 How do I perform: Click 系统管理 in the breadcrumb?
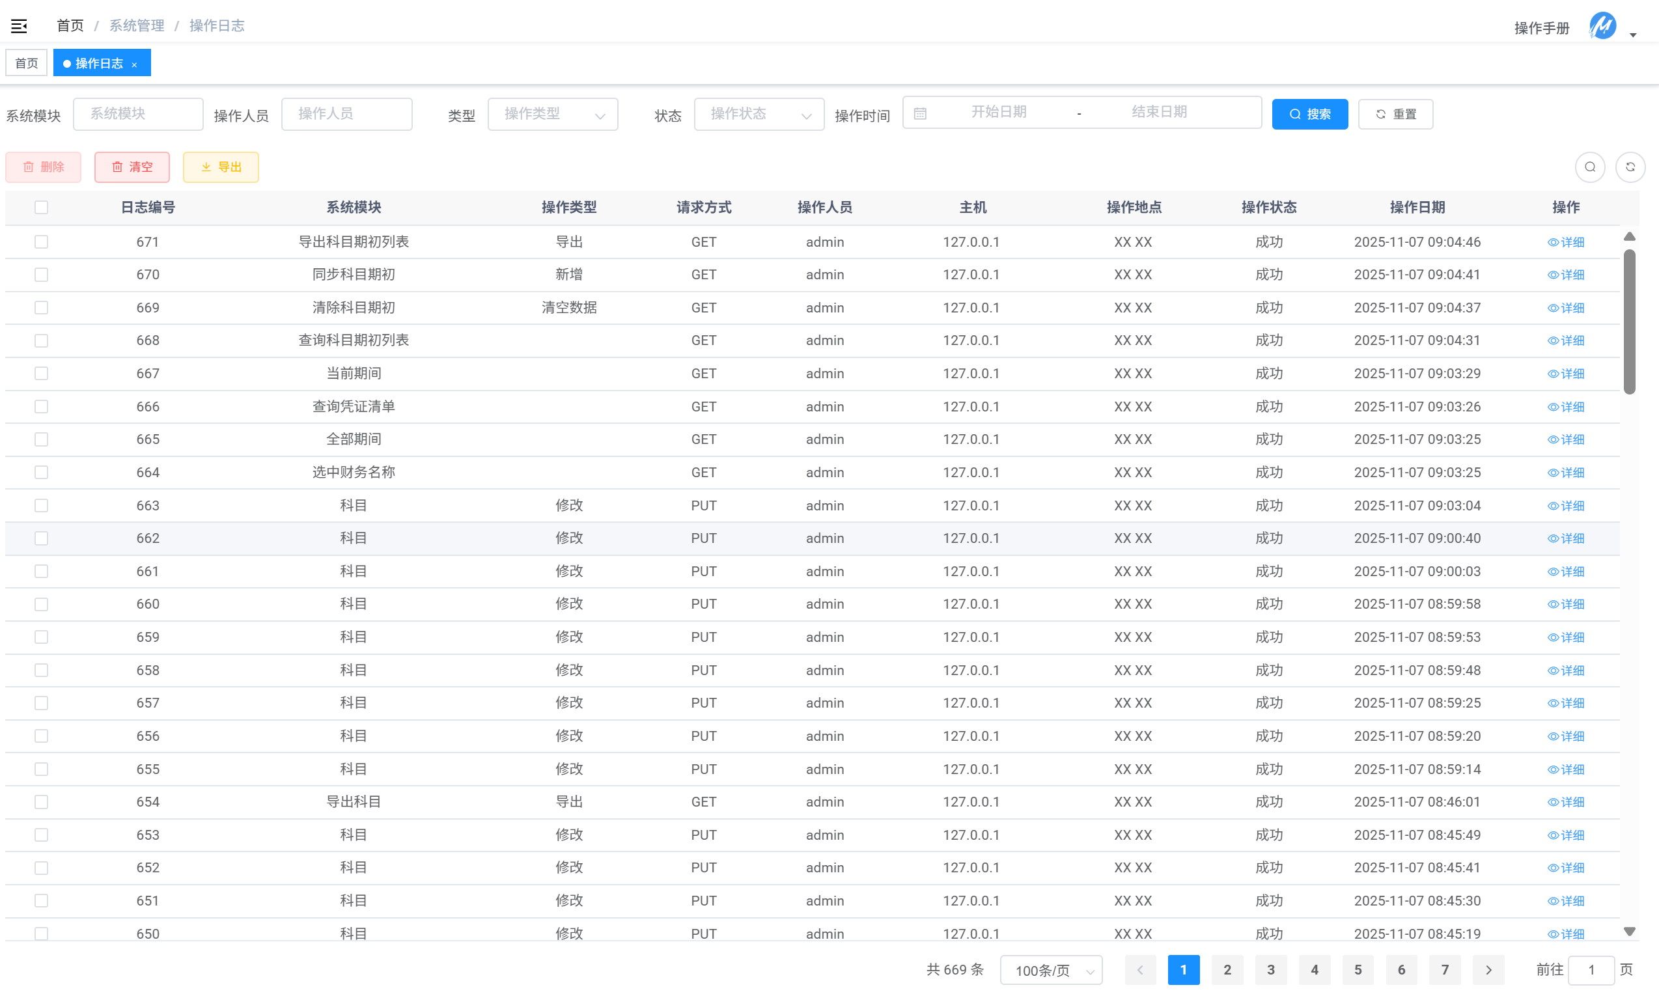click(137, 25)
